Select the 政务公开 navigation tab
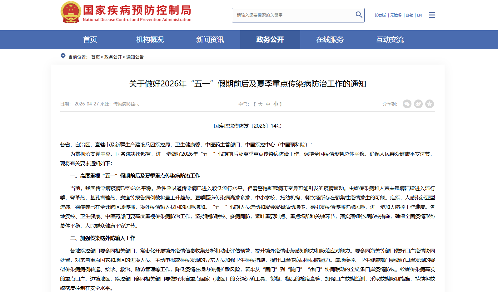Viewport: 498px width, 292px height. [270, 40]
